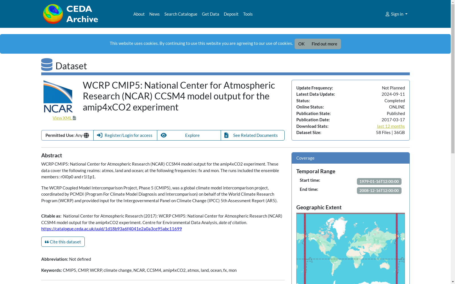Click the Explore button text
Image resolution: width=455 pixels, height=284 pixels.
tap(192, 135)
